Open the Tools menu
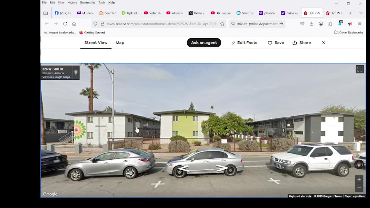The image size is (370, 208). click(102, 3)
